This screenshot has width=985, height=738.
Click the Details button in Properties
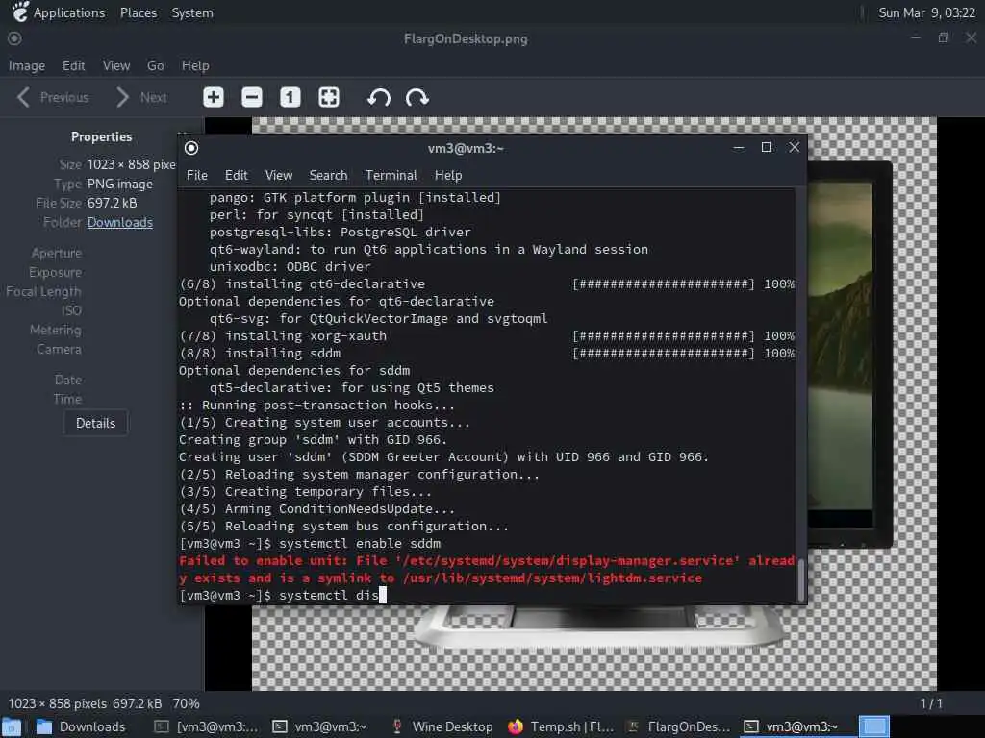[95, 423]
